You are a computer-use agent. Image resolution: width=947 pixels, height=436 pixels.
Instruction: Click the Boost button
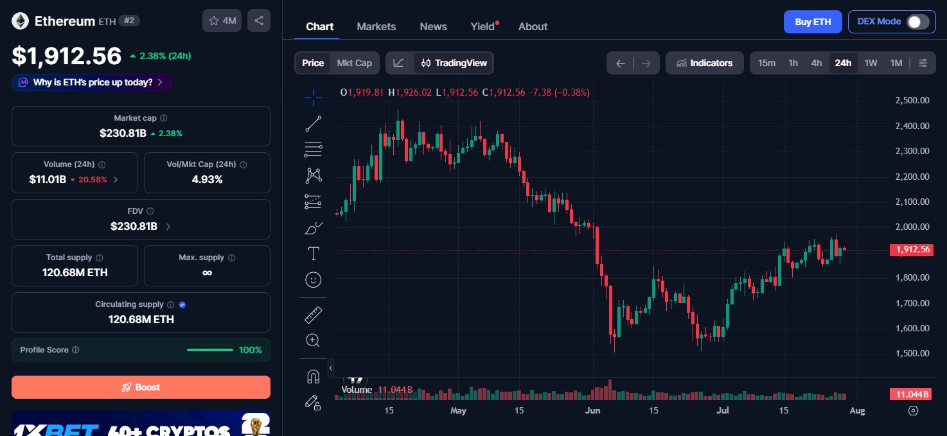pyautogui.click(x=141, y=387)
